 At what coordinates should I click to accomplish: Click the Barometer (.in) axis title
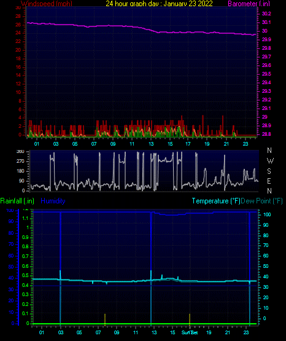click(x=249, y=4)
